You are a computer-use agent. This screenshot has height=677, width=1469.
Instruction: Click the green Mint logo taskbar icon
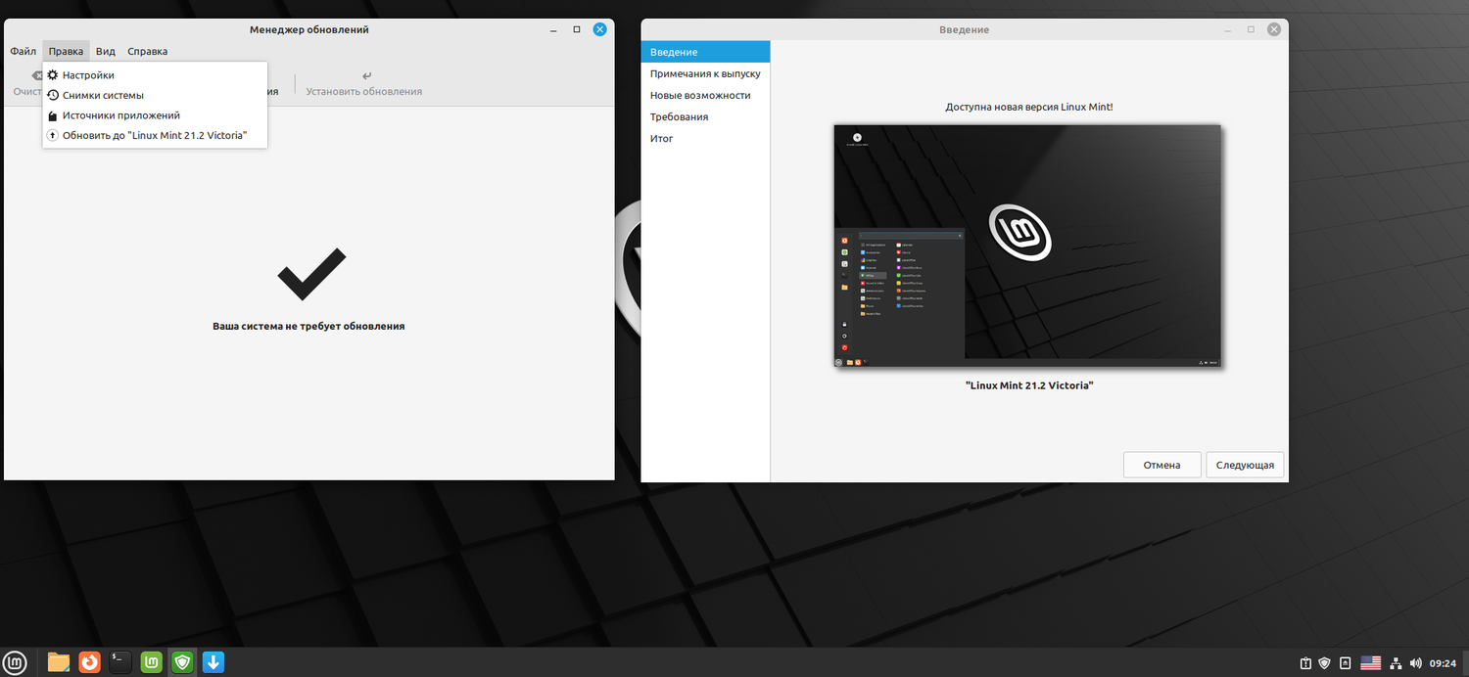pos(152,662)
